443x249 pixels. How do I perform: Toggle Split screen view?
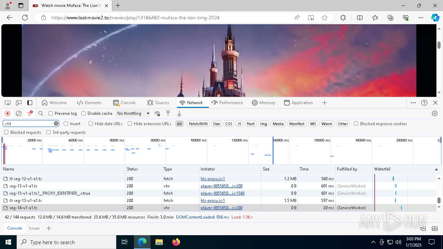click(x=360, y=18)
